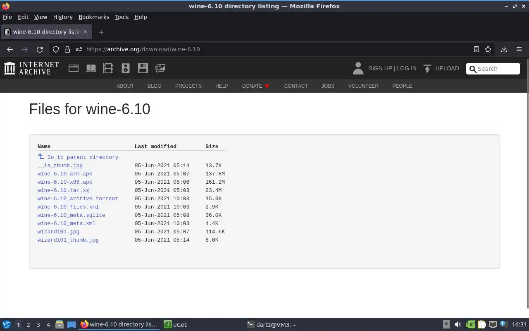Click the Internet Archive logo
The width and height of the screenshot is (529, 331).
click(x=31, y=68)
